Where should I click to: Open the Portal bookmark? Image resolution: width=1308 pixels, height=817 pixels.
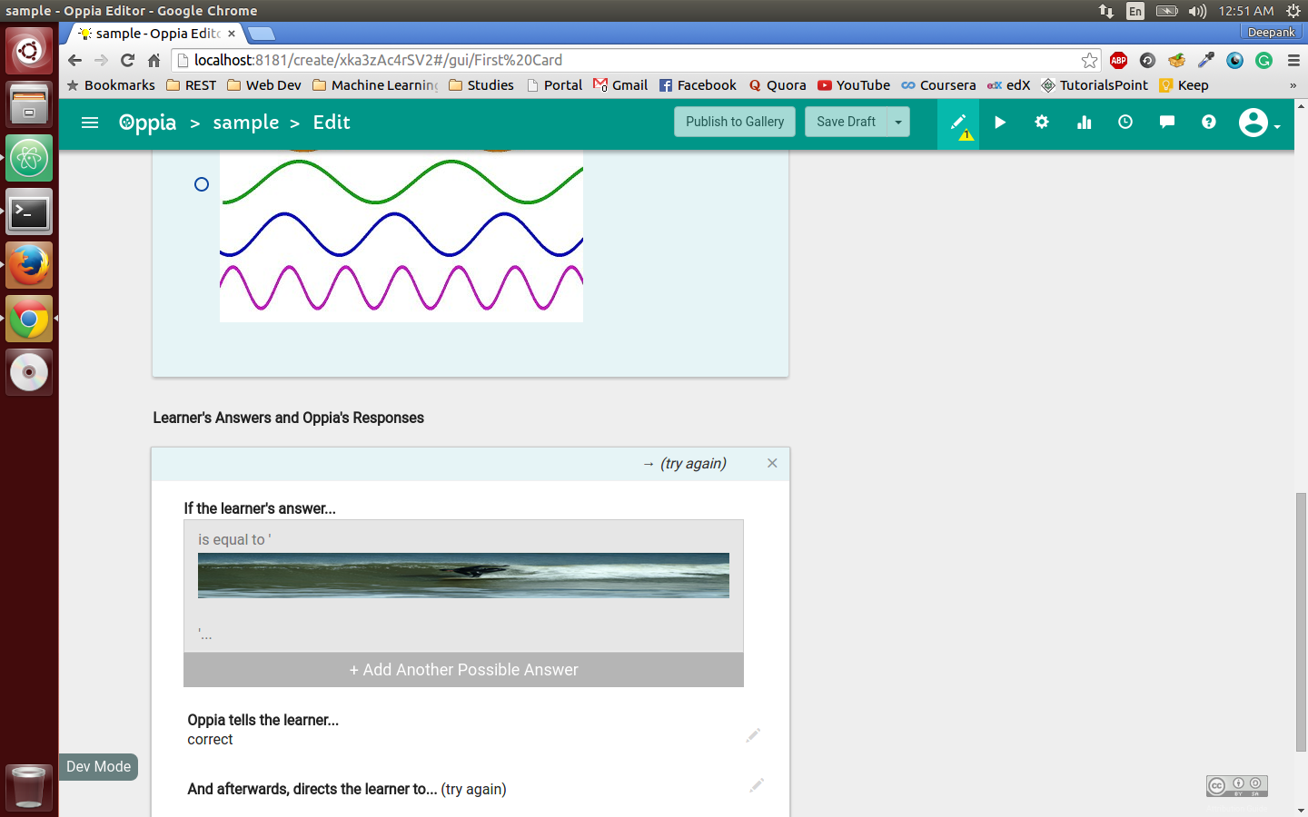pyautogui.click(x=554, y=85)
